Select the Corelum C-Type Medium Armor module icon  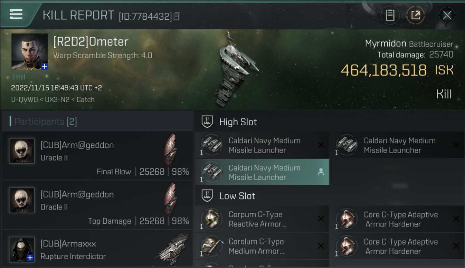point(212,246)
